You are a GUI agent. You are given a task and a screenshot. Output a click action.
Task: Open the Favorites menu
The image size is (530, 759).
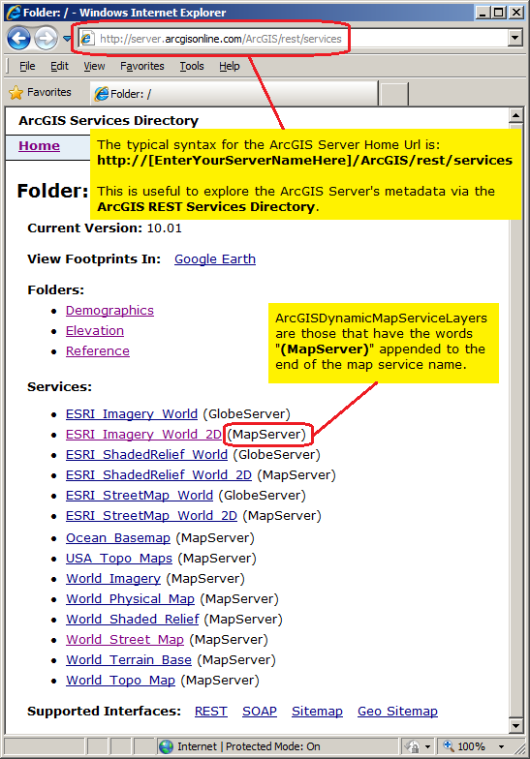coord(141,66)
